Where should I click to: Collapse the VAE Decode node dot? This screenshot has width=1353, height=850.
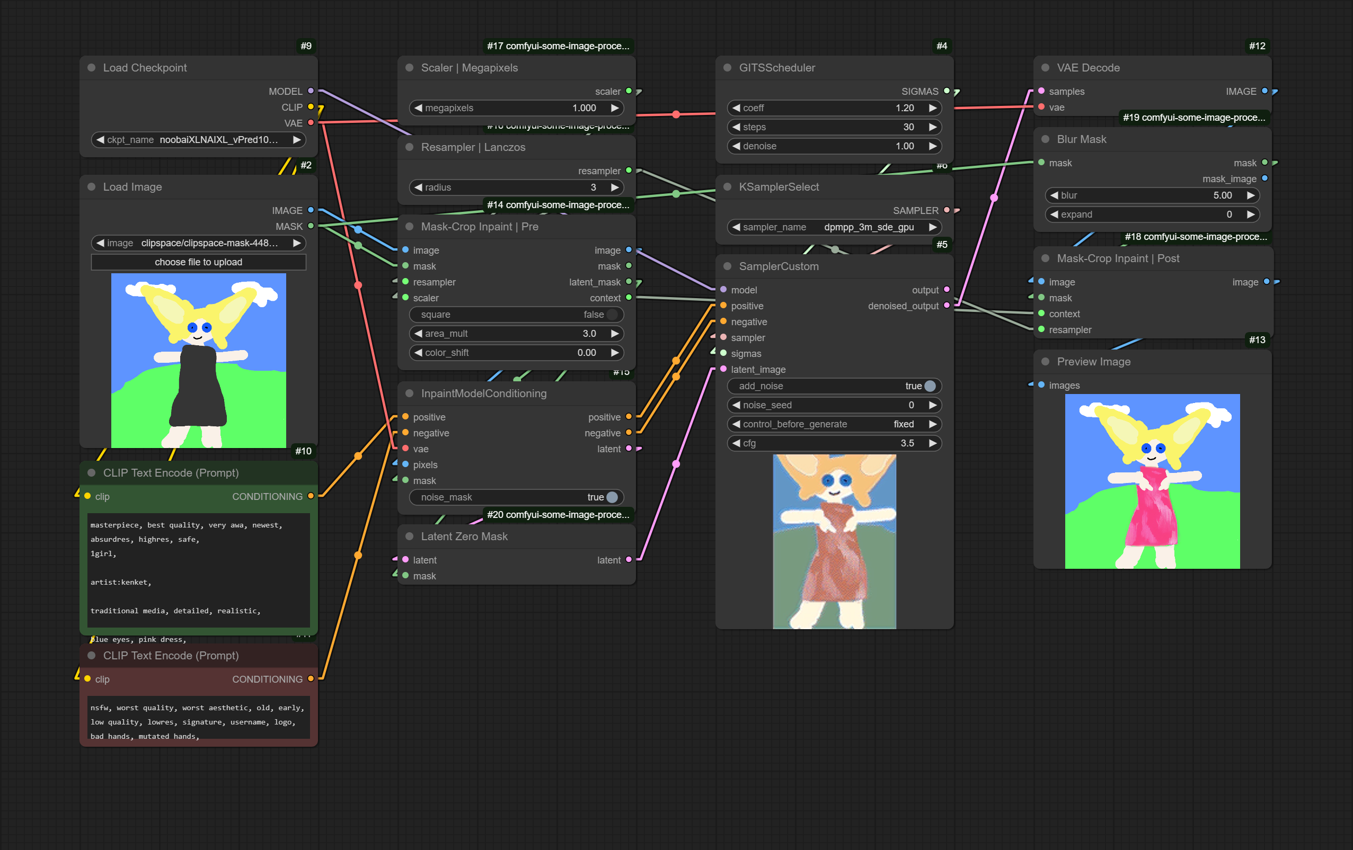tap(1046, 67)
